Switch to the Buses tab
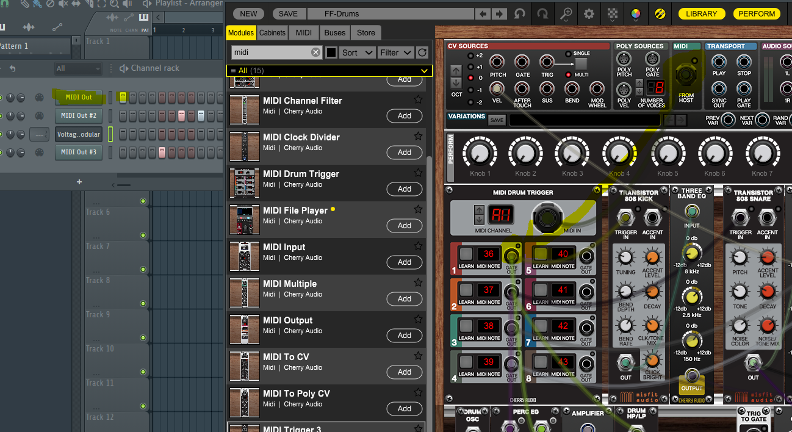This screenshot has height=432, width=792. coord(335,33)
